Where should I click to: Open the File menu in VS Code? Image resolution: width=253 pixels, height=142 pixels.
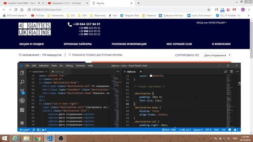(x=27, y=65)
